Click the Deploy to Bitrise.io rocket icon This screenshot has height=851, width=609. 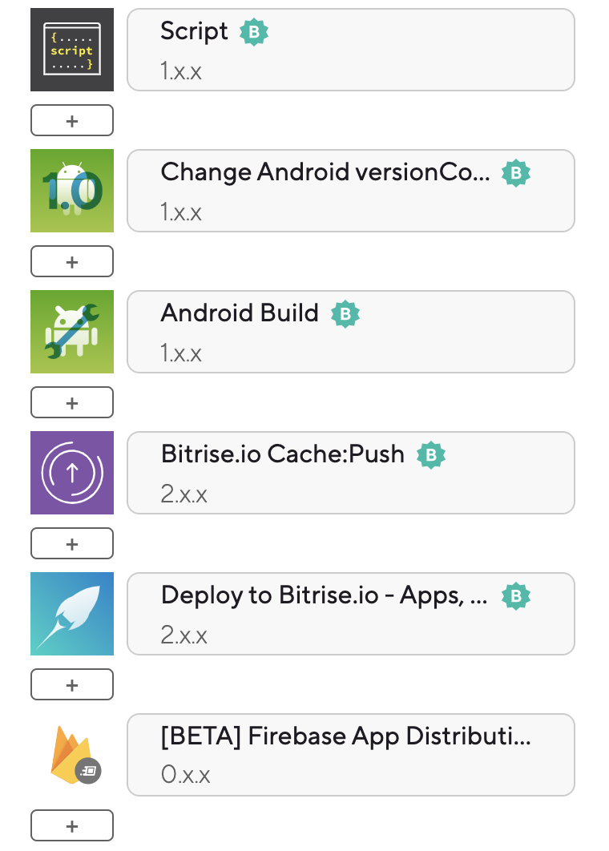click(72, 614)
